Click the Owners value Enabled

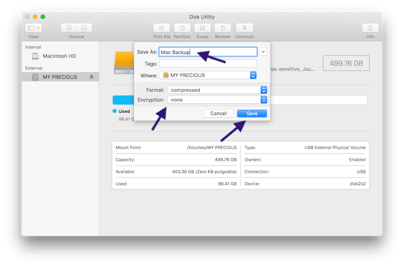358,160
